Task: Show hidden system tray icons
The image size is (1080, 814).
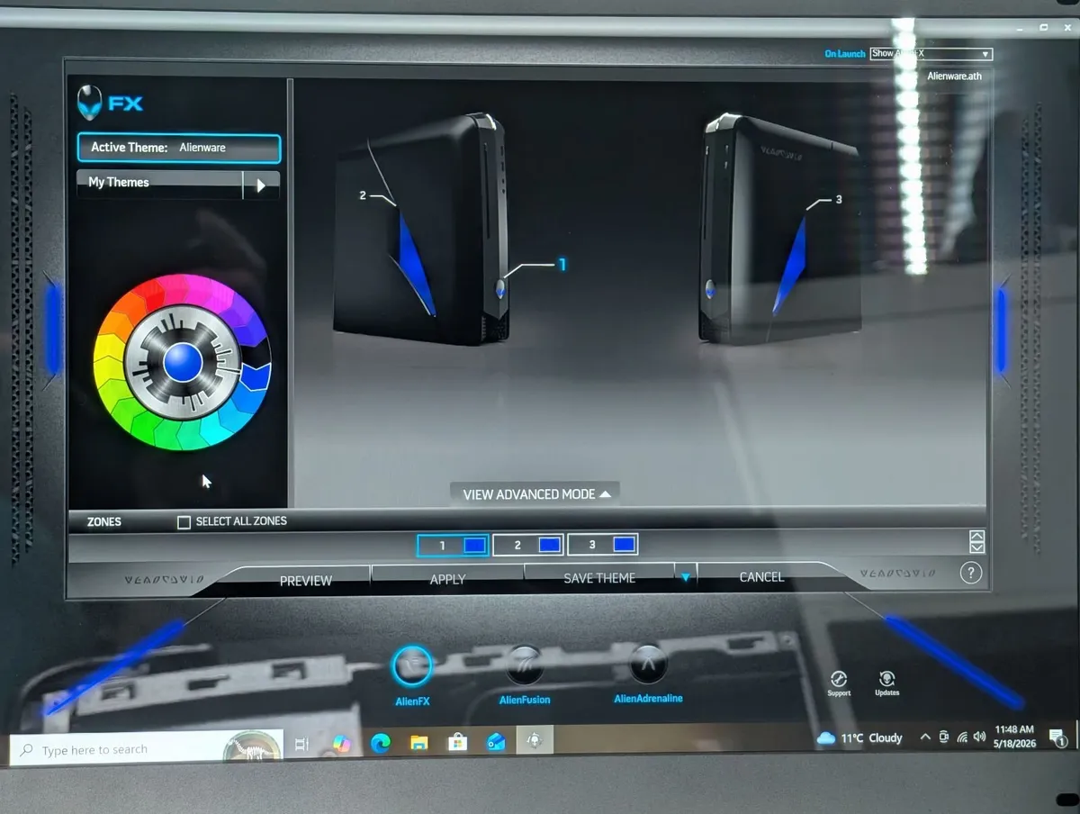Action: pos(924,737)
